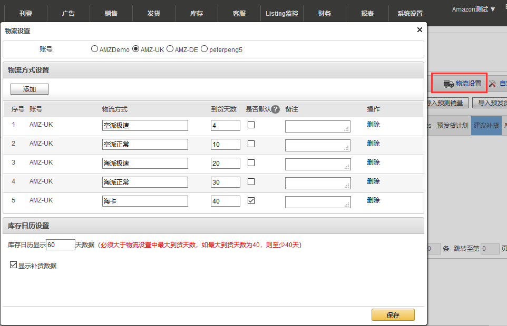Click the help question mark beside 是否默认
507x326 pixels.
[x=275, y=109]
